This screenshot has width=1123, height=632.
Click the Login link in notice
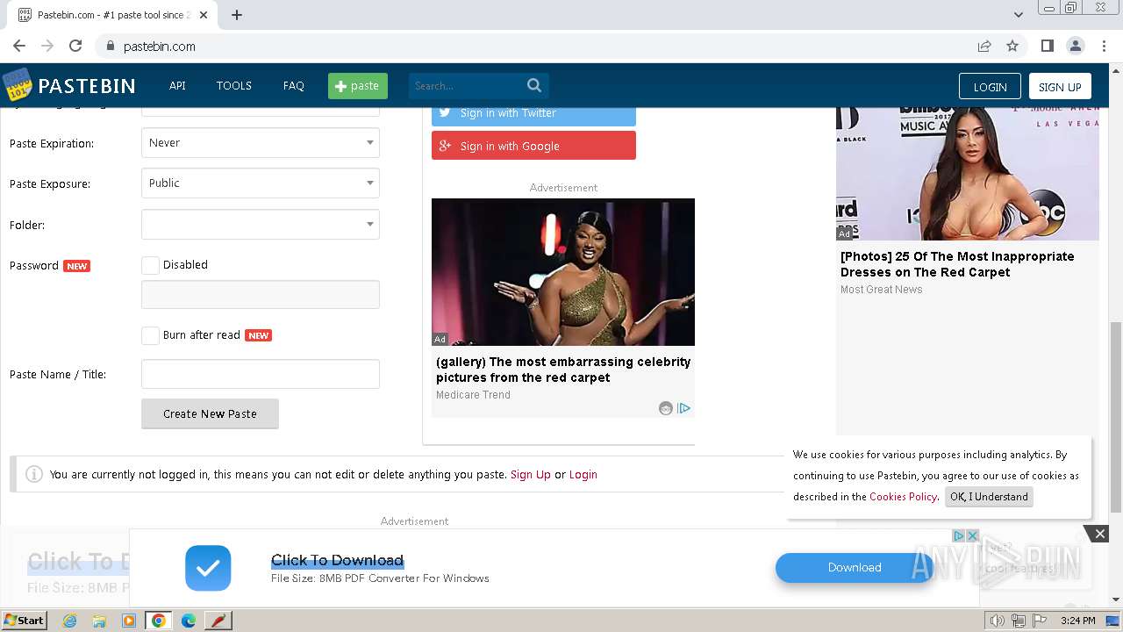click(583, 474)
